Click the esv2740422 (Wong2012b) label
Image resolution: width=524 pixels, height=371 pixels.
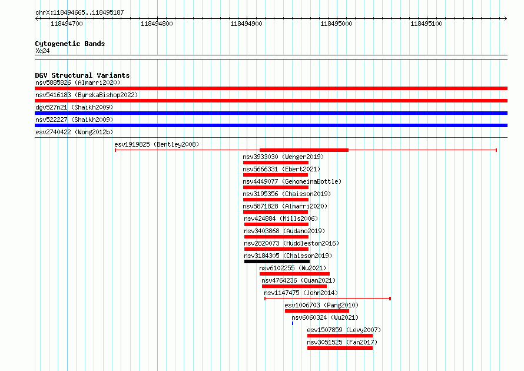tap(74, 132)
